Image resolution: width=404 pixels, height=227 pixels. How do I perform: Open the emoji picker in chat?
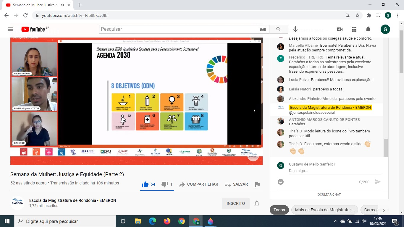point(281,182)
